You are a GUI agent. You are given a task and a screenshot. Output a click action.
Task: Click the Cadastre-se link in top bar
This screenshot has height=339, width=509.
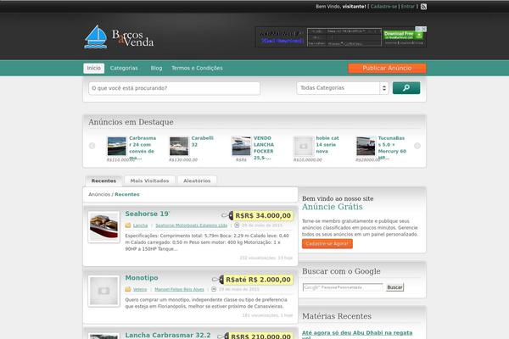point(383,7)
